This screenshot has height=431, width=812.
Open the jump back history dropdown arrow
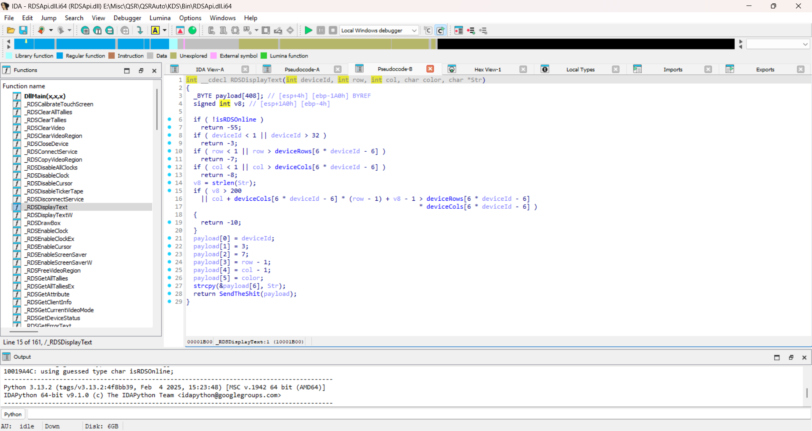click(51, 30)
